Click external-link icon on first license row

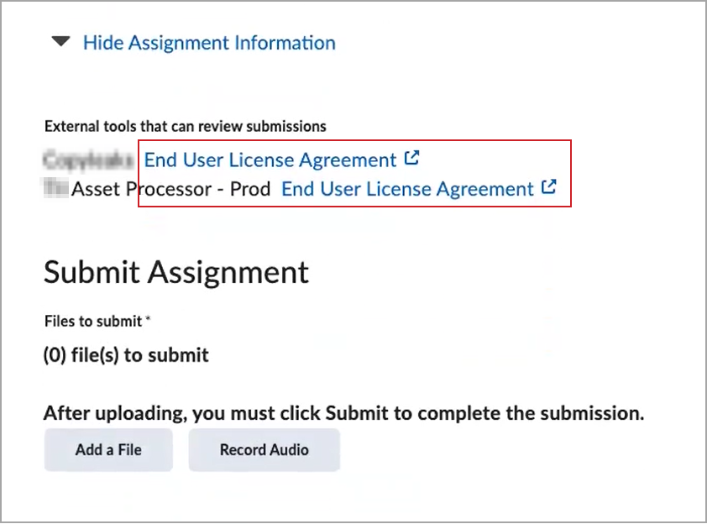411,158
